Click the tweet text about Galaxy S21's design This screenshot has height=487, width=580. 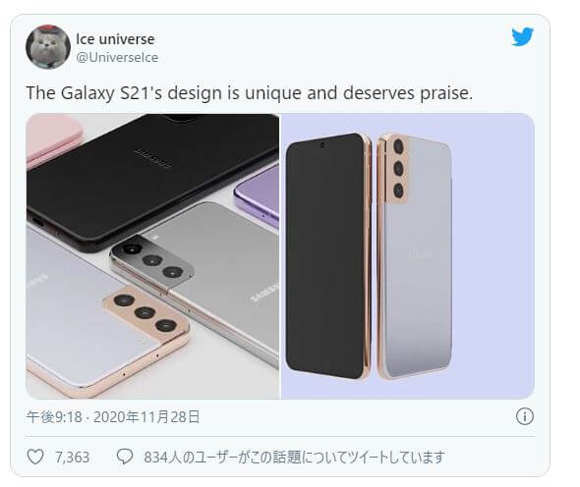pyautogui.click(x=250, y=92)
